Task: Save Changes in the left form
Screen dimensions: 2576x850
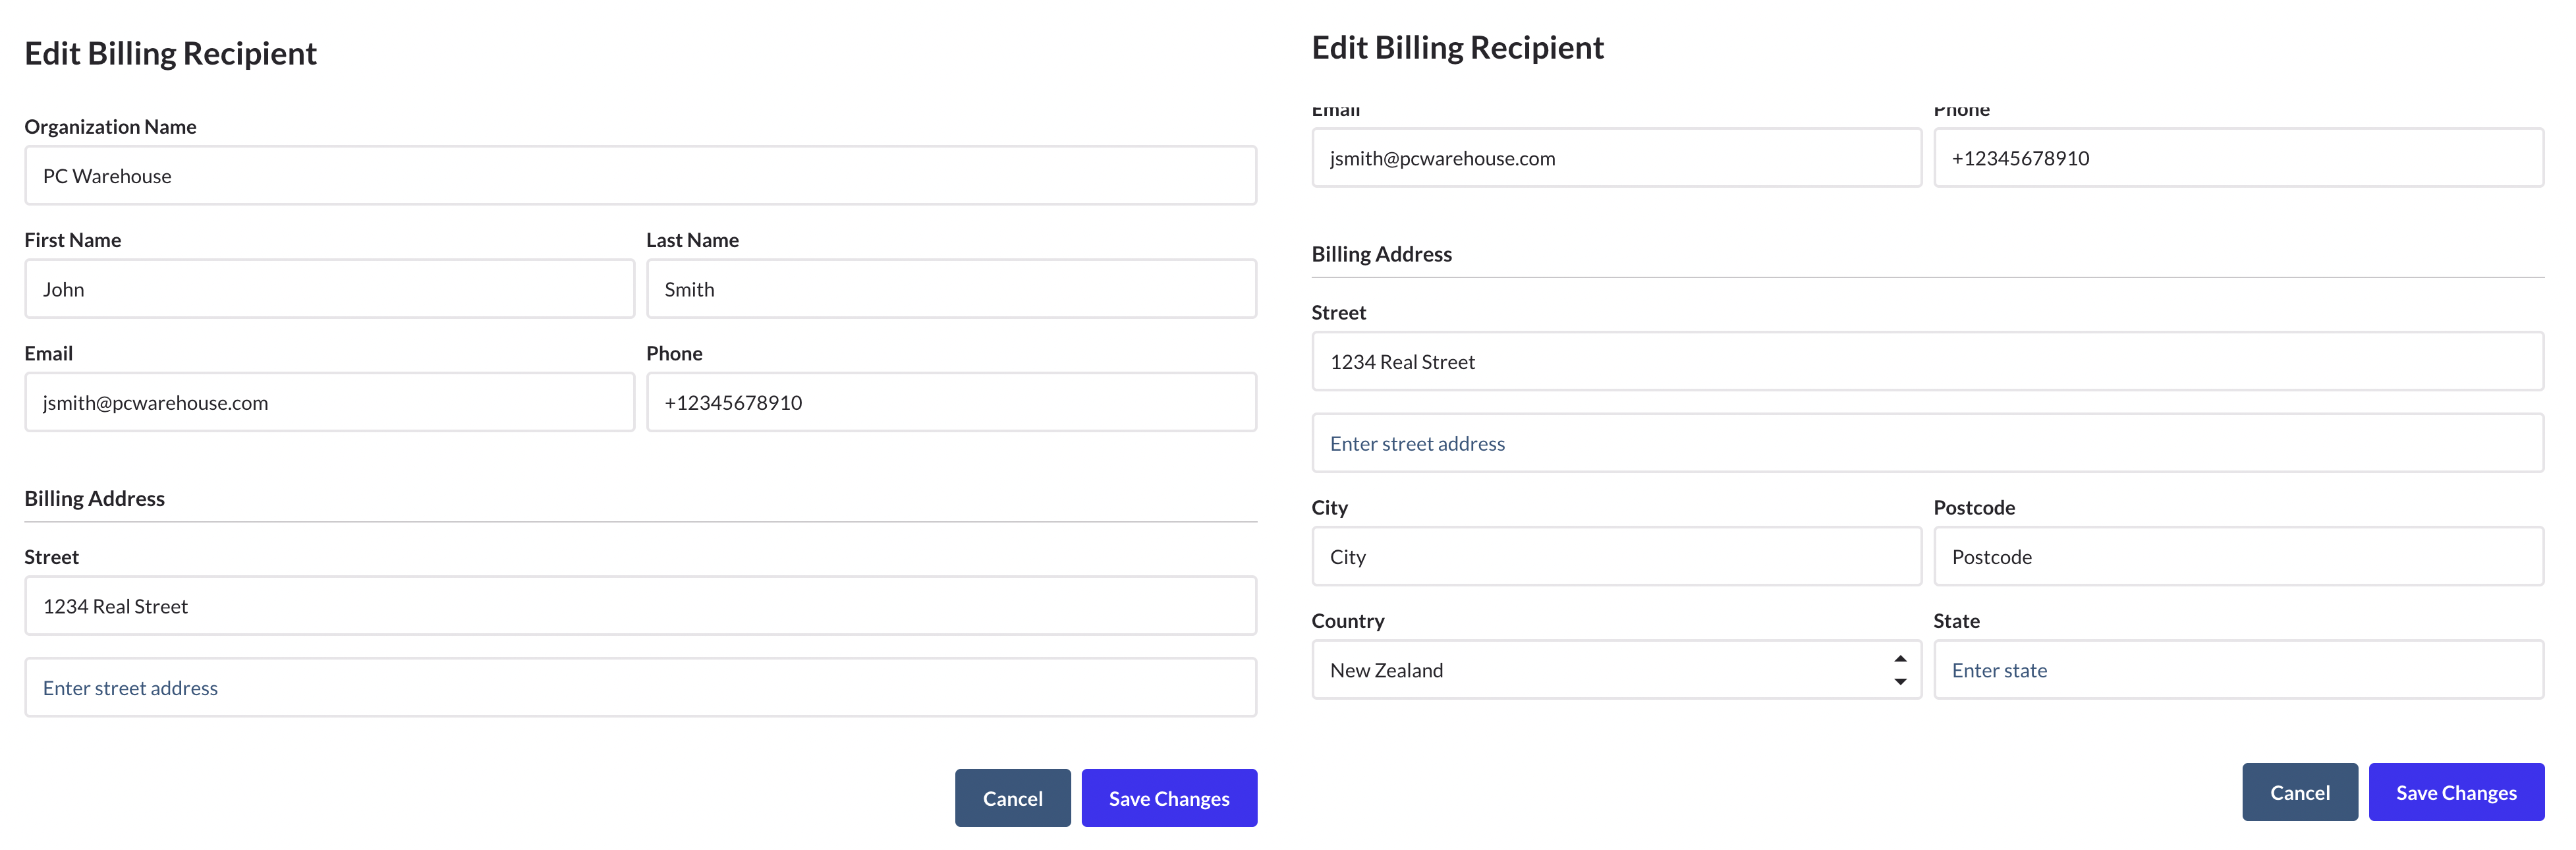Action: coord(1169,798)
